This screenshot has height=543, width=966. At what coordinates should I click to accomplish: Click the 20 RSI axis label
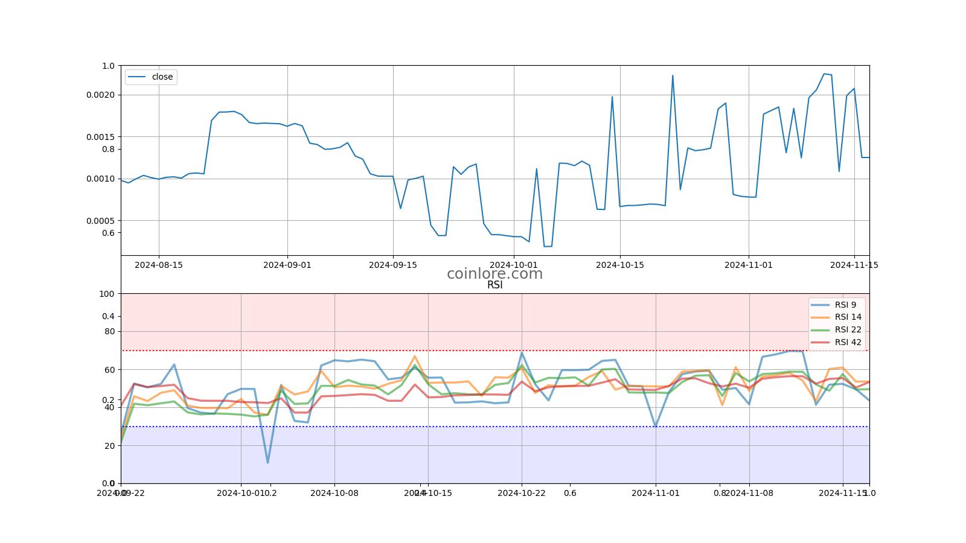109,446
